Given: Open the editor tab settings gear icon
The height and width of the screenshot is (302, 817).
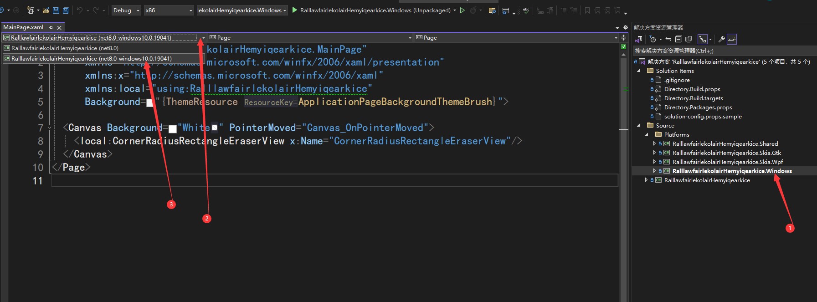Looking at the screenshot, I should tap(625, 27).
